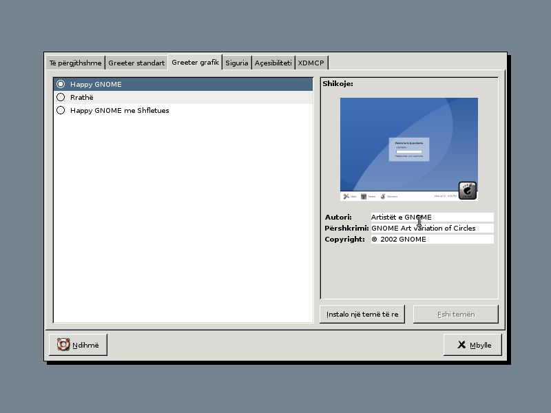Switch to the Të përgjithshme tab

75,63
